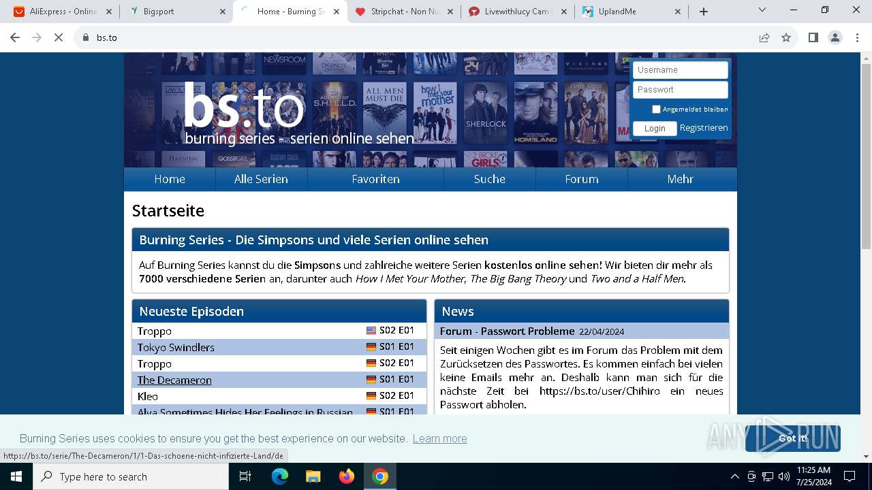Open the Kleo S02 E01 episode
Screen dimensions: 872x490
pos(279,396)
